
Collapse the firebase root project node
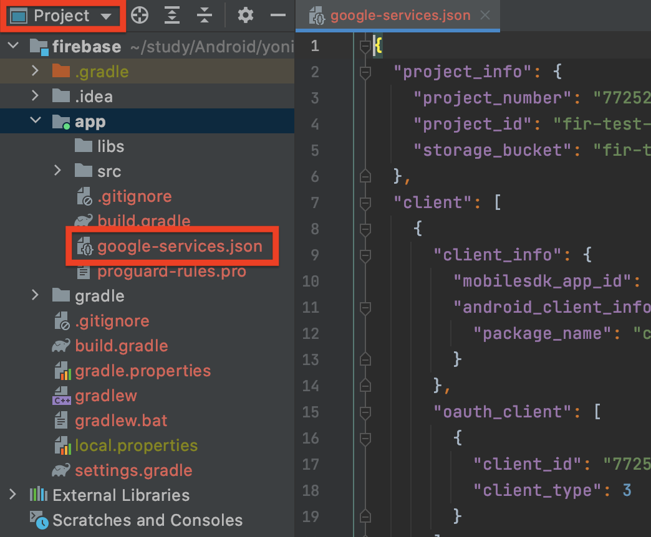[13, 45]
